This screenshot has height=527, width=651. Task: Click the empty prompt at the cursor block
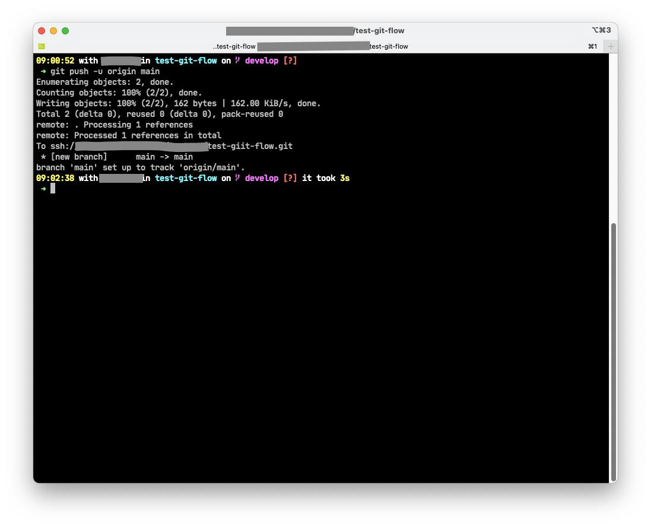point(53,189)
